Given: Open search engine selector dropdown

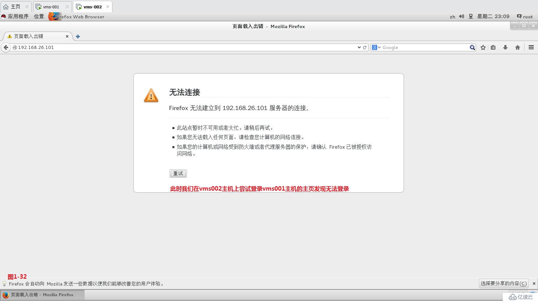Looking at the screenshot, I should pos(377,47).
